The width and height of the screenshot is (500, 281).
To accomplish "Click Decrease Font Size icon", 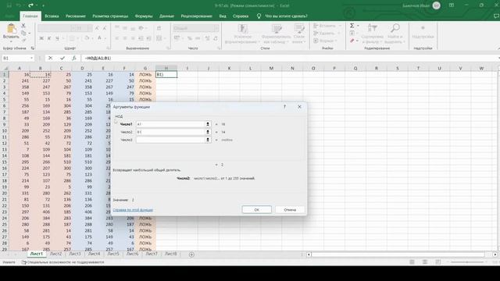I will click(104, 28).
